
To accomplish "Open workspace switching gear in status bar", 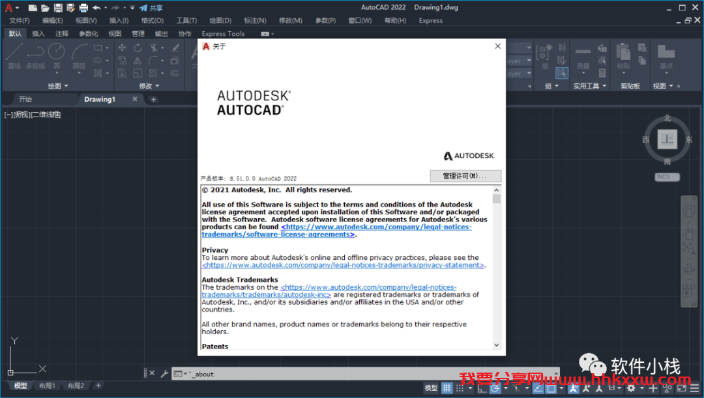I will point(632,388).
